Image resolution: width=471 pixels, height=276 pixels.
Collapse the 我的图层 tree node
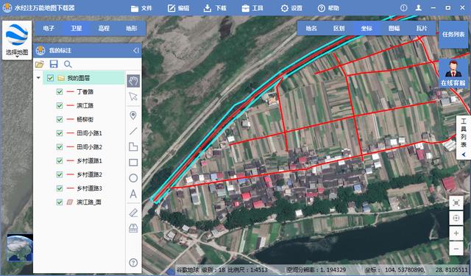38,78
